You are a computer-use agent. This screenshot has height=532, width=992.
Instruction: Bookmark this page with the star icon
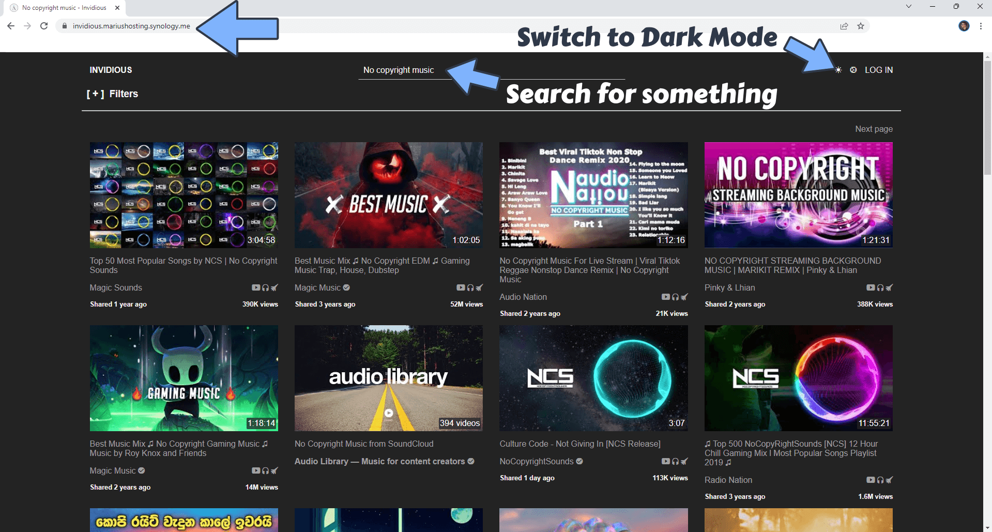[x=861, y=26]
